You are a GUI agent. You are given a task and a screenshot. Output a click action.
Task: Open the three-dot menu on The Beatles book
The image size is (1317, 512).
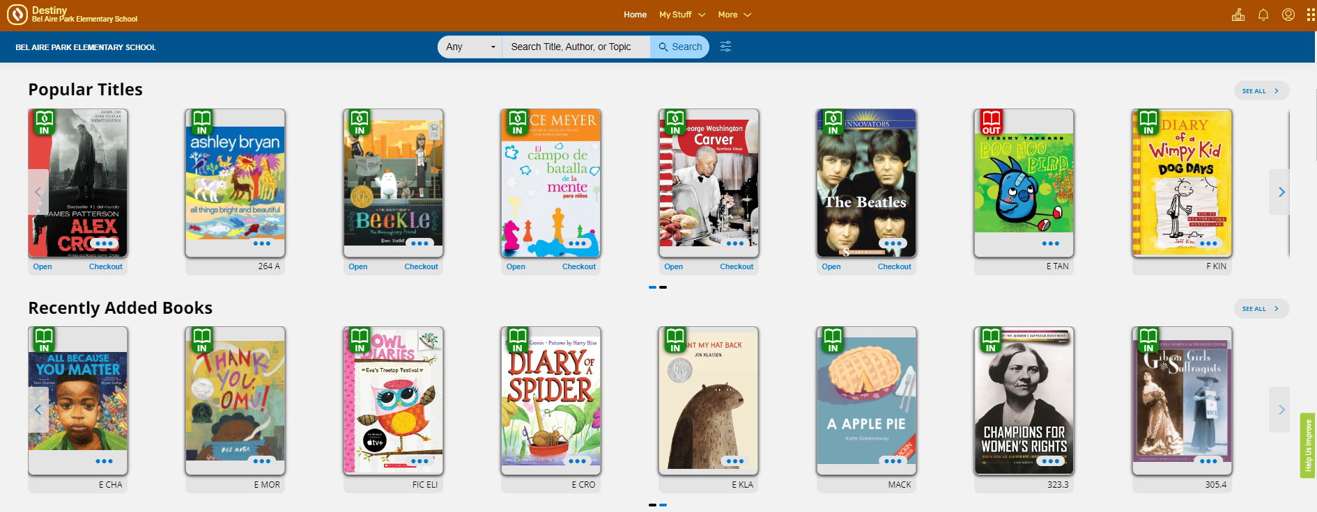click(x=893, y=243)
